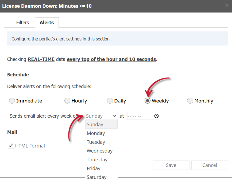
Task: Open the REAL-TIME data link
Action: pyautogui.click(x=41, y=59)
